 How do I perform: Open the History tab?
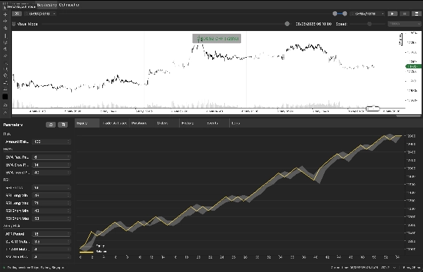click(x=188, y=123)
